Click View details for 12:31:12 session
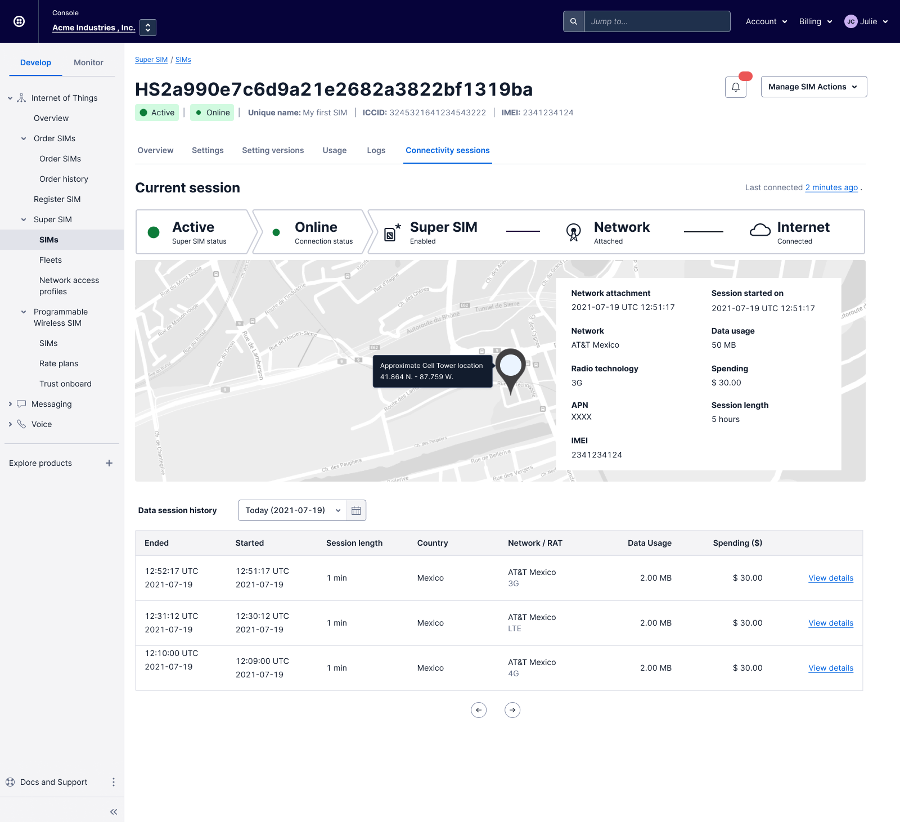 (830, 623)
